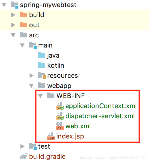This screenshot has width=149, height=162.
Task: Open dispatcher-servlet.xml file
Action: (x=100, y=116)
